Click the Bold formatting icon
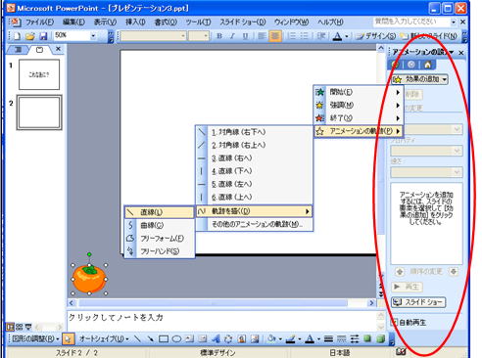This screenshot has width=482, height=358. click(219, 36)
